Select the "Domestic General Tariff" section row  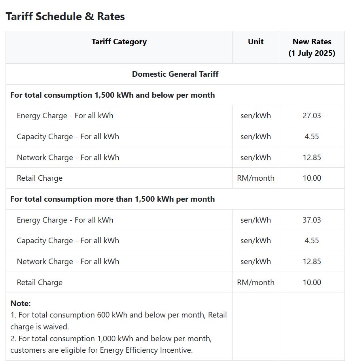[x=175, y=74]
